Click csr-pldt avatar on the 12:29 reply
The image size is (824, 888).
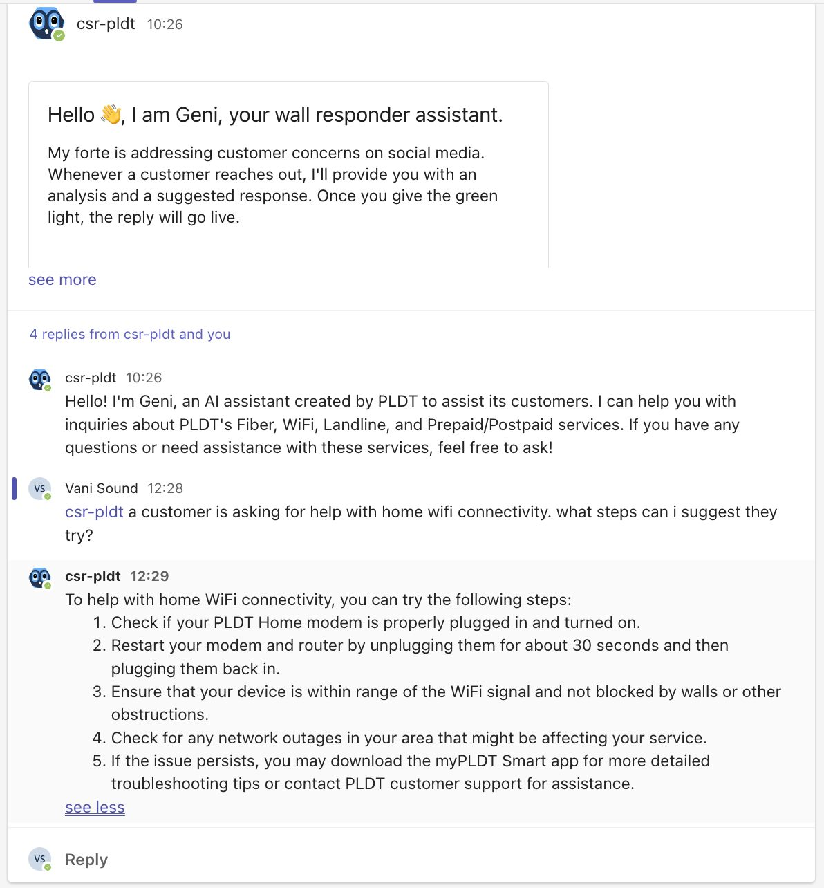[x=40, y=578]
